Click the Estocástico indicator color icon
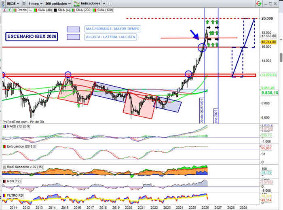283x210 pixels. pos(4,146)
